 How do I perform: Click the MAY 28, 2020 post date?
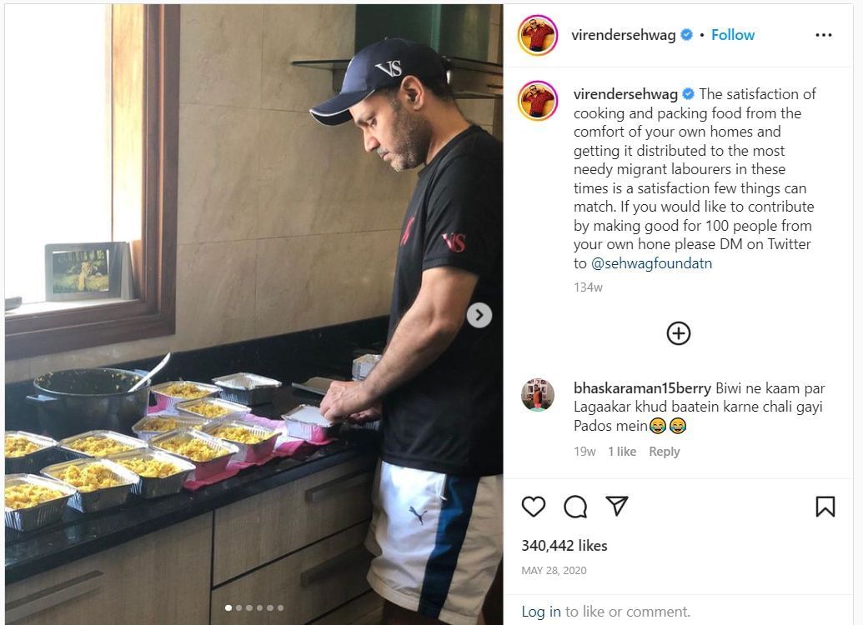pyautogui.click(x=554, y=571)
